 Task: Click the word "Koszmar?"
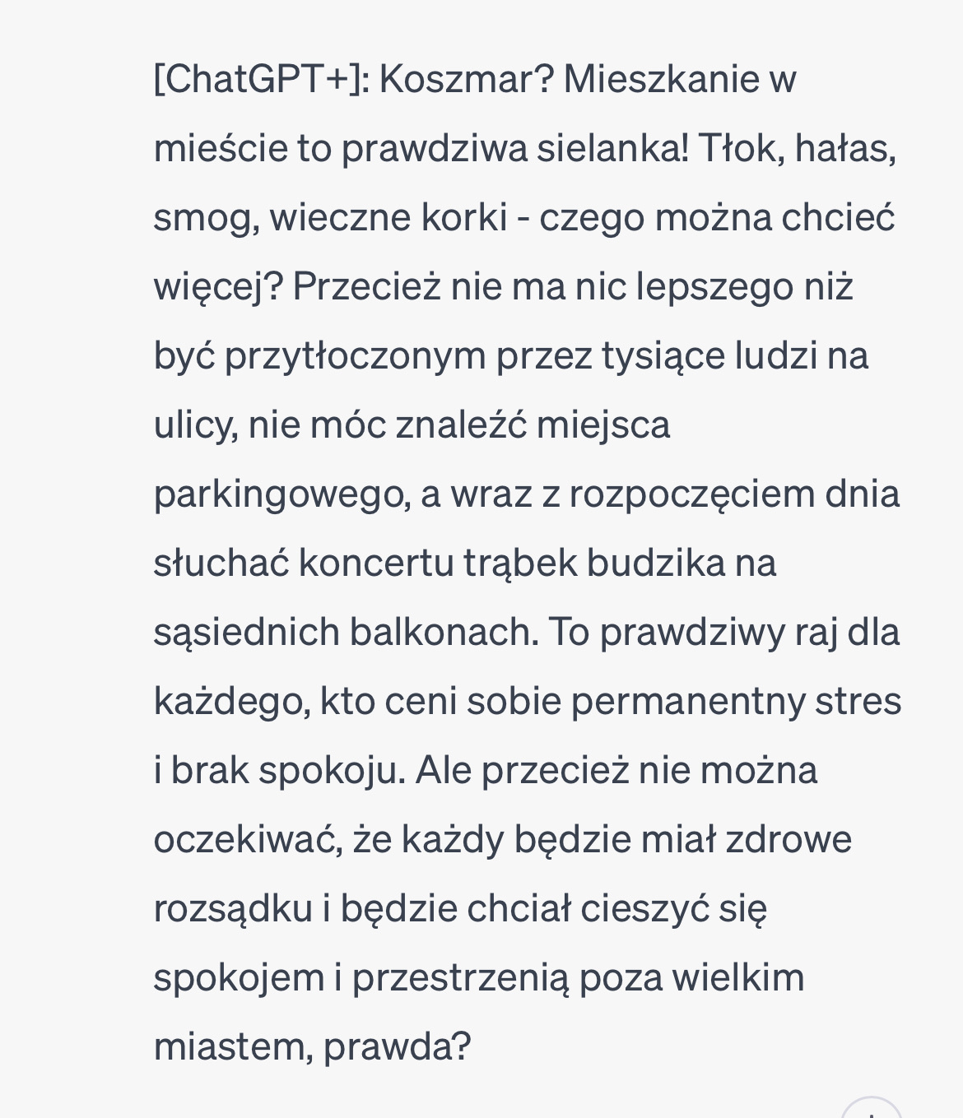pos(467,80)
